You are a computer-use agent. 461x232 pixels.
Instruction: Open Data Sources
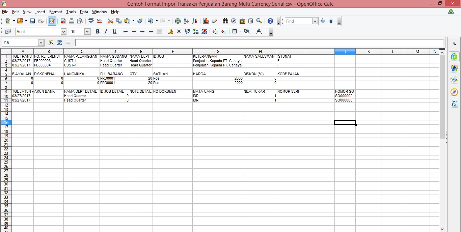point(250,21)
